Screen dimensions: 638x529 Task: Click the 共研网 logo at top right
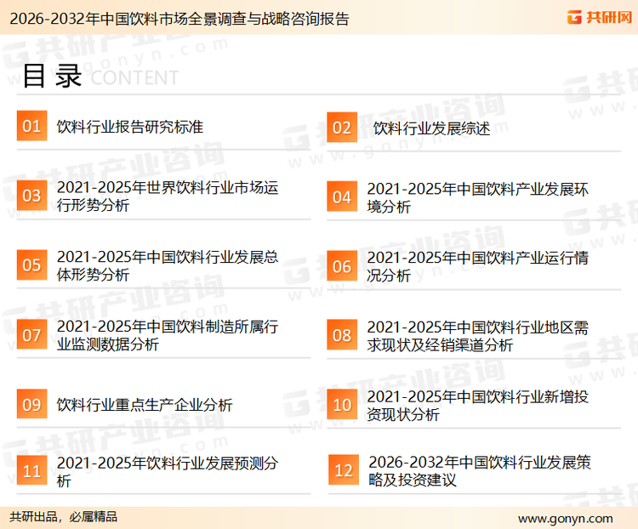600,18
